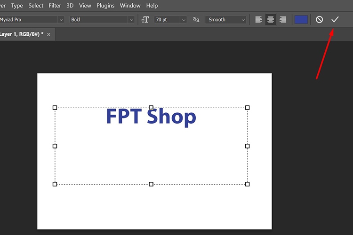Open the text color swatch
Viewport: 353px width, 235px height.
(301, 20)
